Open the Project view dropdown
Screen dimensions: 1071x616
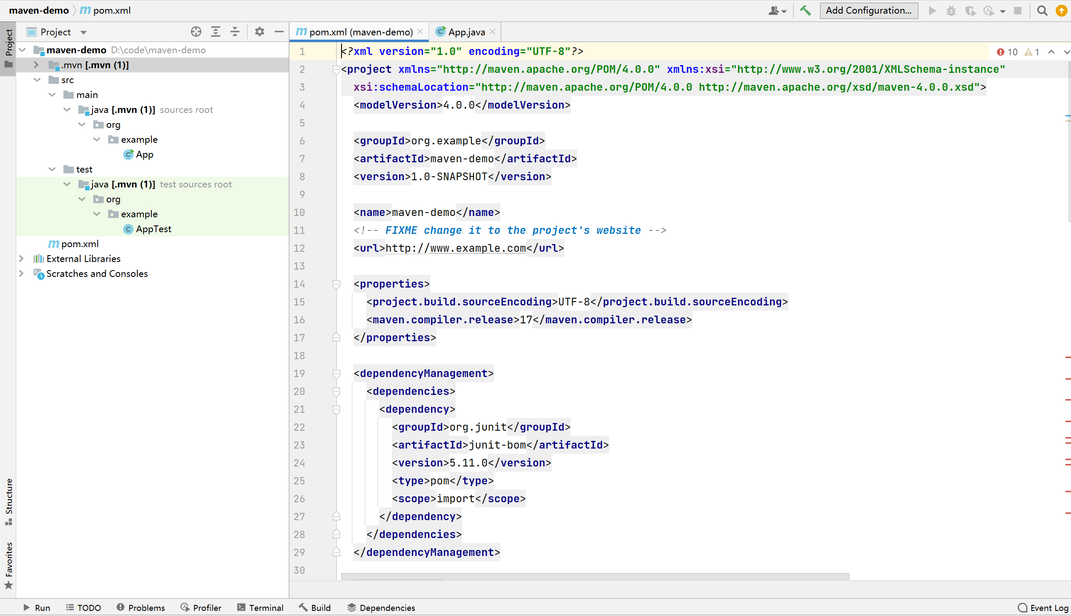click(x=84, y=32)
